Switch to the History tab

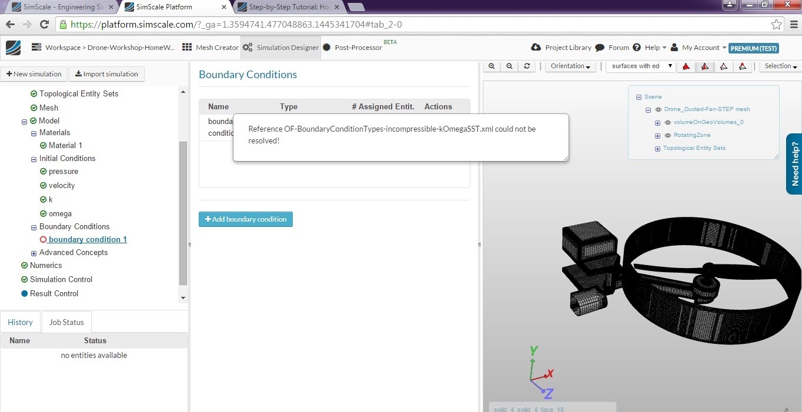click(x=20, y=322)
